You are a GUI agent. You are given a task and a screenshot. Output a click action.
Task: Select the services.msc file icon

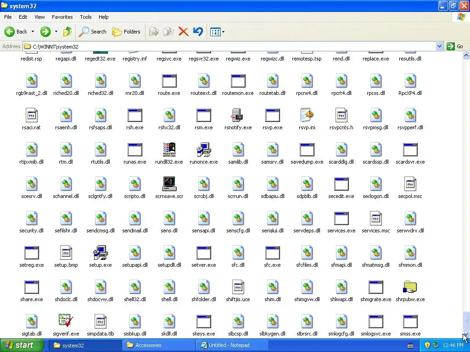click(375, 218)
